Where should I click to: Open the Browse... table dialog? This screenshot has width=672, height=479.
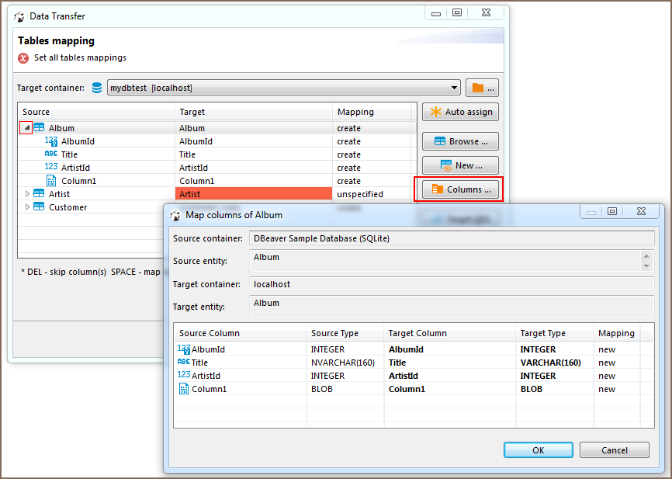click(x=460, y=141)
